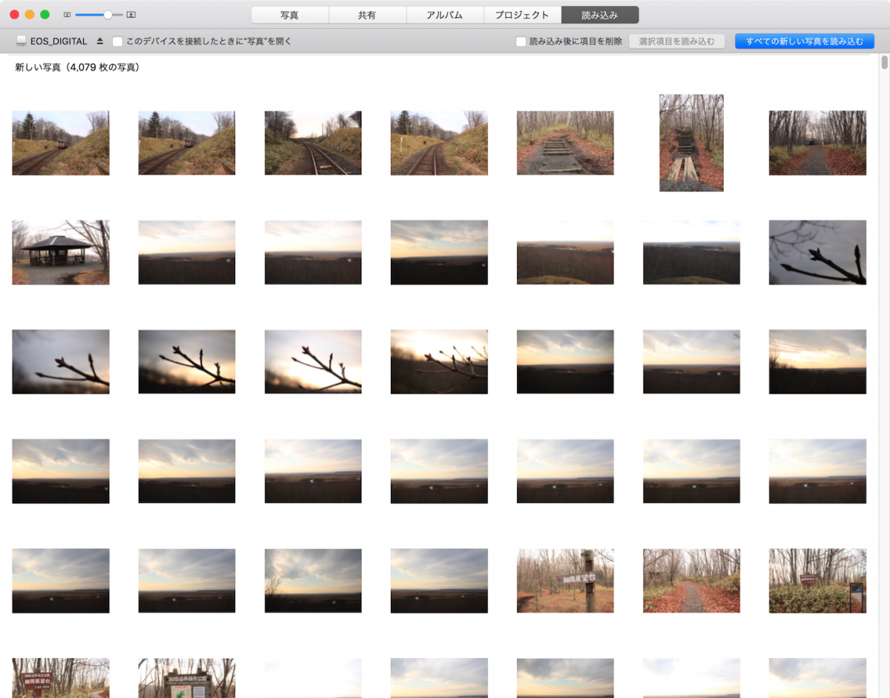Viewport: 890px width, 698px height.
Task: Enable opening Photos when this device connects
Action: pos(116,41)
